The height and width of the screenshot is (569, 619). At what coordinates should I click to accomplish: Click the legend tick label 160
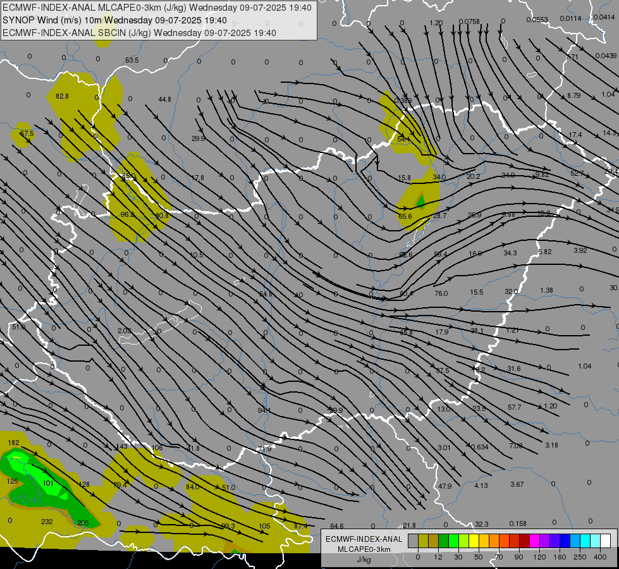tap(560, 557)
